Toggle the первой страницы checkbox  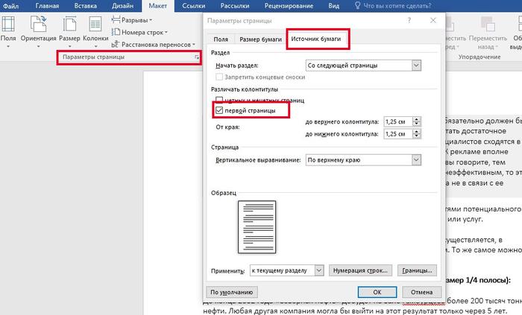(219, 111)
